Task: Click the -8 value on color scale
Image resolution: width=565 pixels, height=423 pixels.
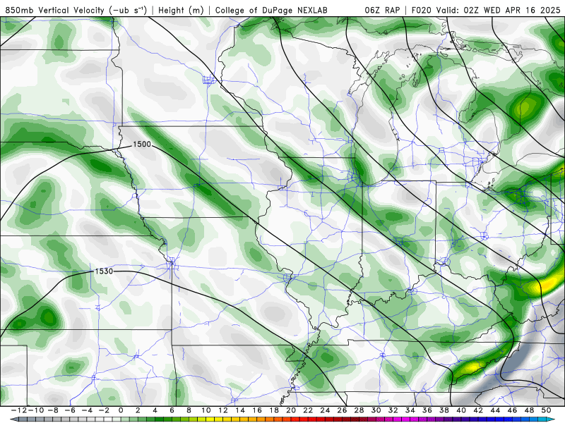Action: (52, 410)
